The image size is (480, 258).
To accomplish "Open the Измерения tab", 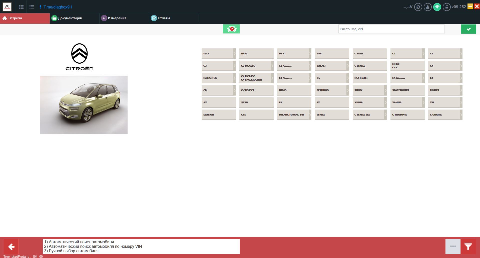I will pos(124,18).
